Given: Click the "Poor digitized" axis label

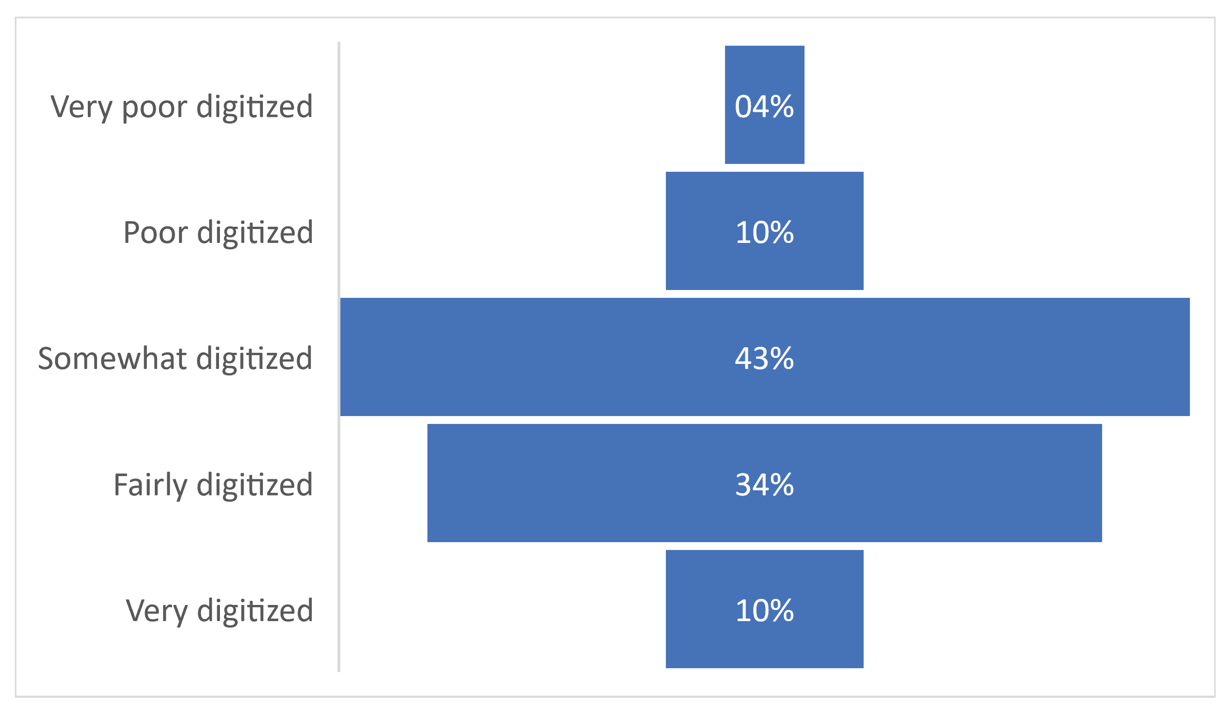Looking at the screenshot, I should pos(218,232).
